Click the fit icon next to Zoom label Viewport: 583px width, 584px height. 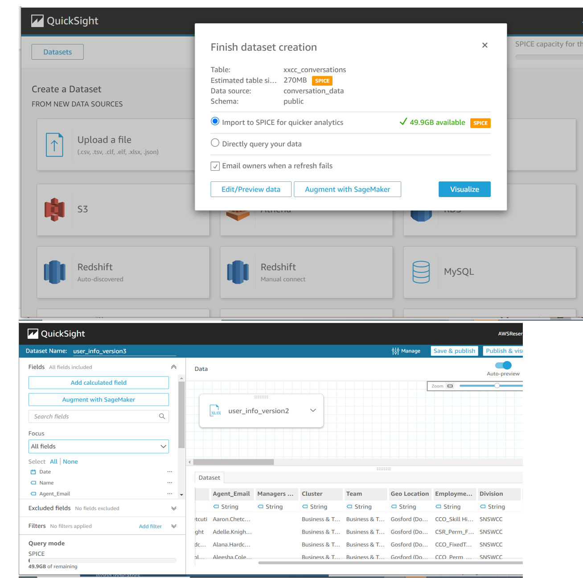[450, 386]
